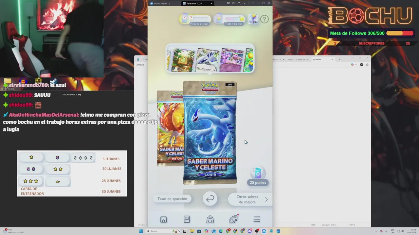Expand the MuMu title bar dropdown chevron
The height and width of the screenshot is (235, 419).
(x=244, y=3)
